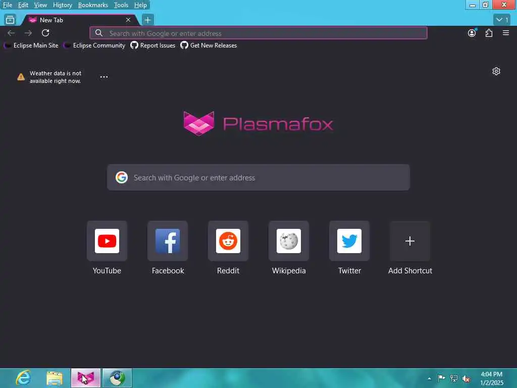Open File Explorer from taskbar
This screenshot has width=517, height=388.
tap(55, 378)
